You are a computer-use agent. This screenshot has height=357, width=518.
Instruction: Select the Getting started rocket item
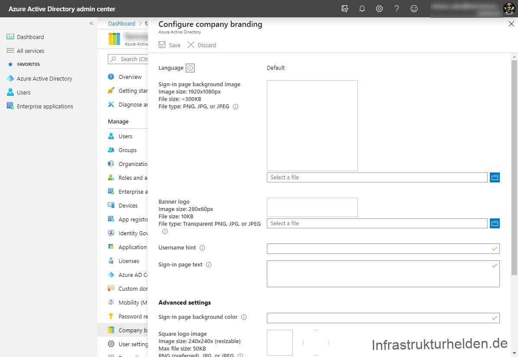click(127, 91)
